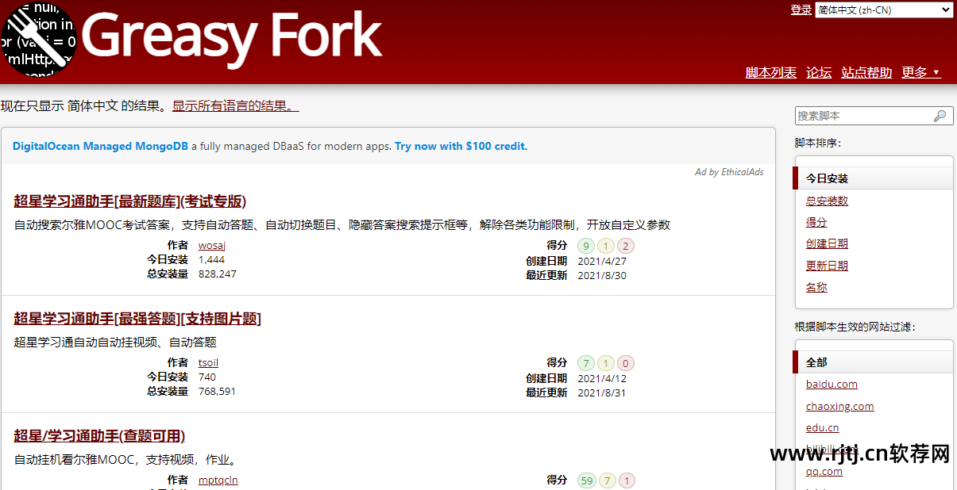Click total installs value 828,247
Screen dimensions: 957x490
point(217,274)
